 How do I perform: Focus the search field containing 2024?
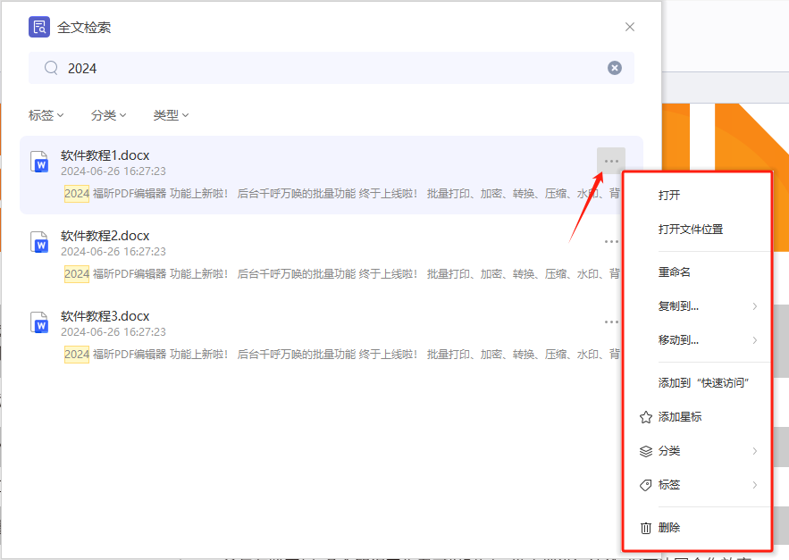[x=332, y=68]
